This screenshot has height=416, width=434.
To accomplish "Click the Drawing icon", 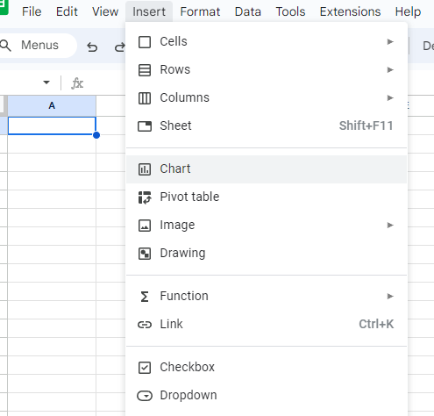I will (145, 254).
